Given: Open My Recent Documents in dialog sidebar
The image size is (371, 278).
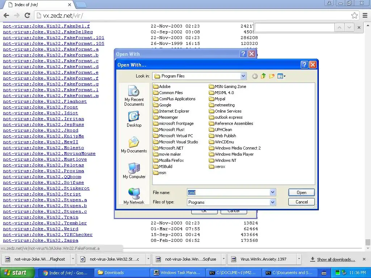Looking at the screenshot, I should click(134, 96).
